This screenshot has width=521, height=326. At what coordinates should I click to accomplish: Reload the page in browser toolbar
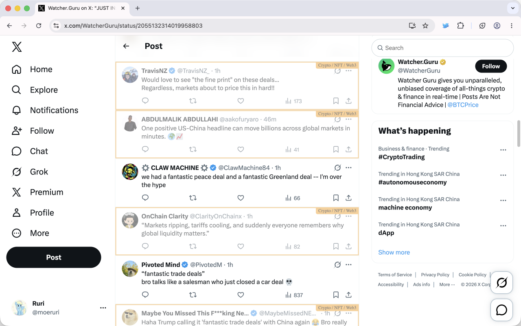pos(39,26)
